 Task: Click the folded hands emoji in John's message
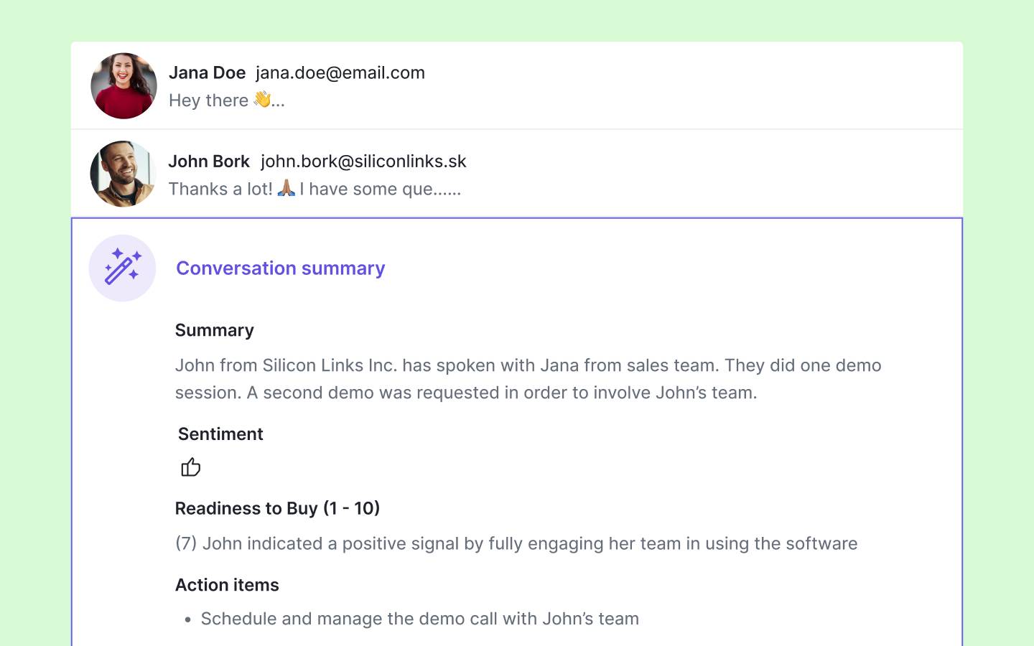tap(286, 189)
